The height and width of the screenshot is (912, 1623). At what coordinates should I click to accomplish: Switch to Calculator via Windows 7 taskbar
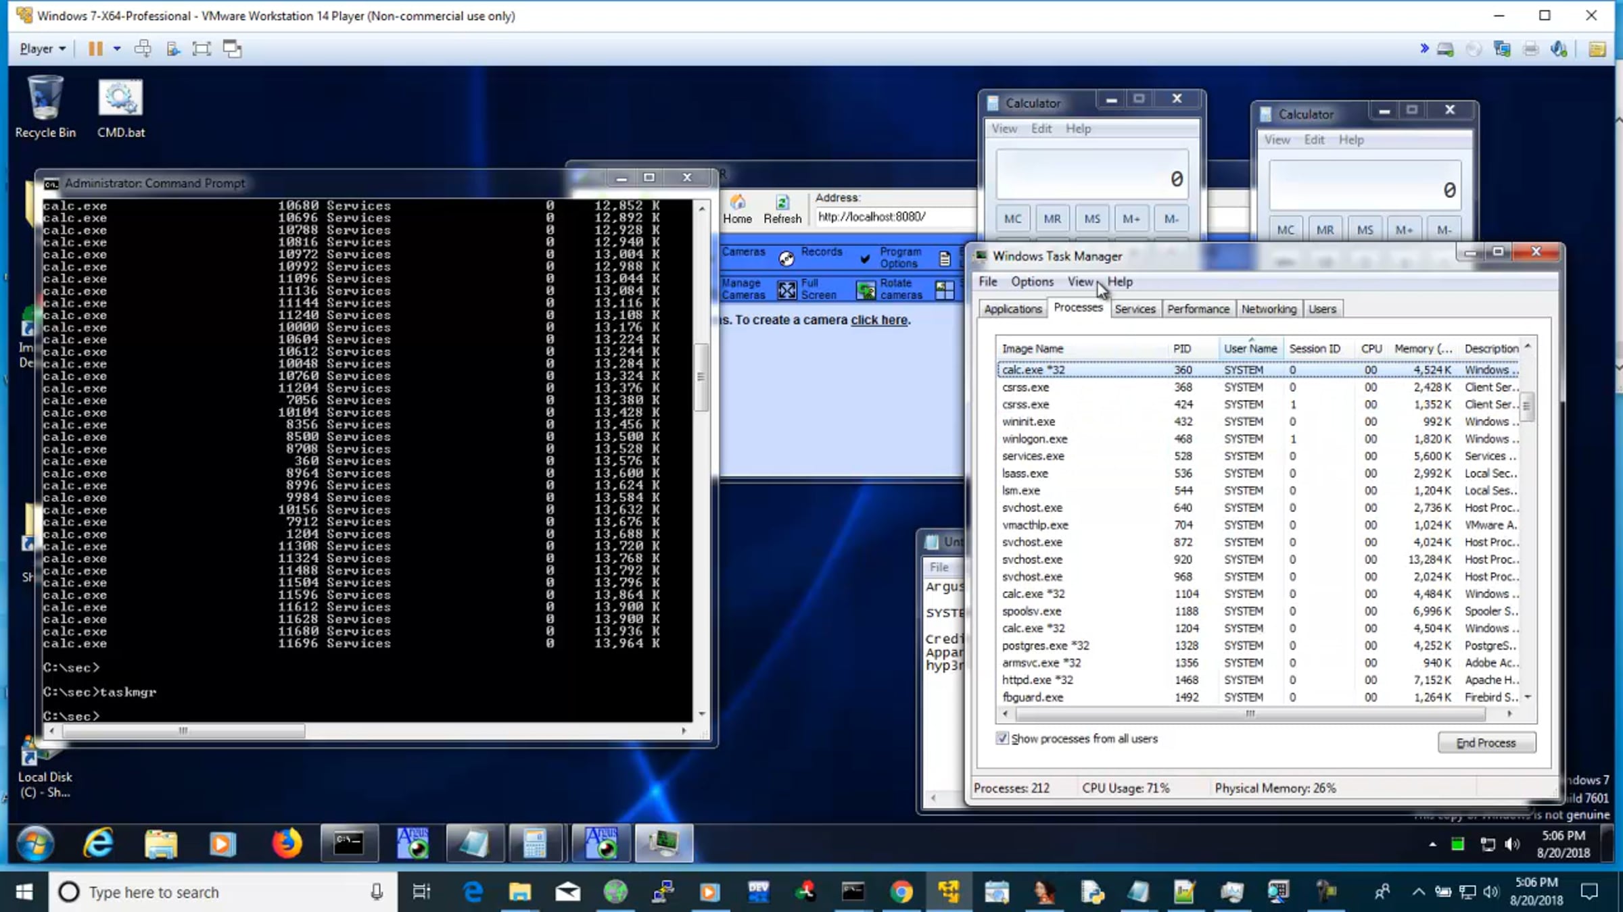[x=535, y=844]
